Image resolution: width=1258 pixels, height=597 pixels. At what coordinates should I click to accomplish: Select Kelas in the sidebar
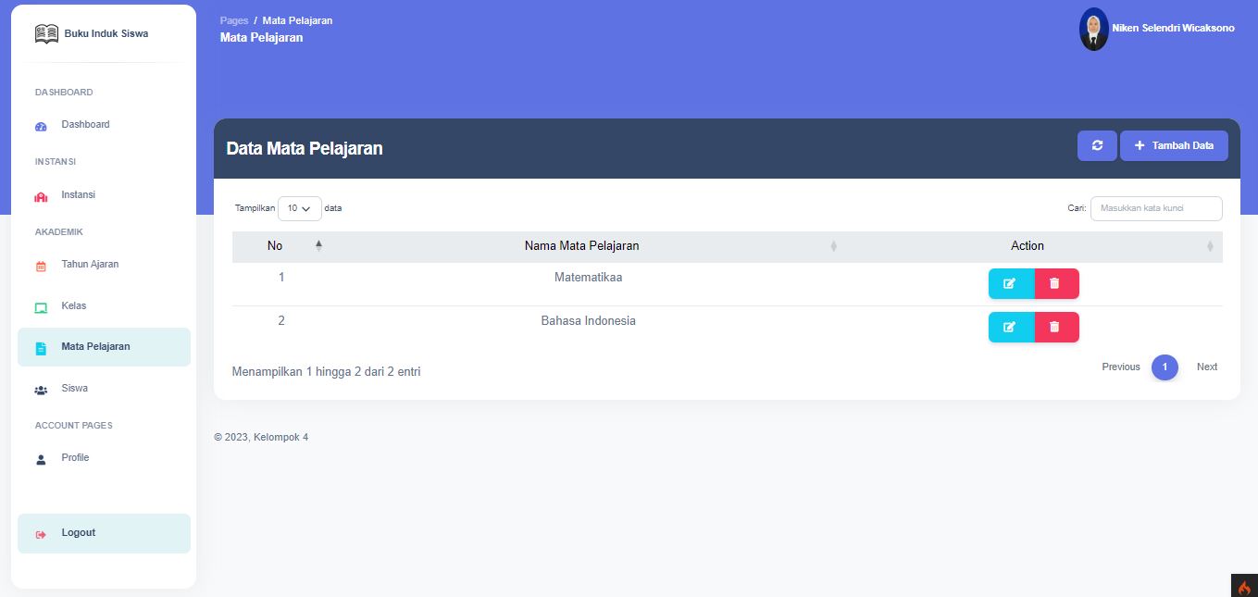pos(73,306)
